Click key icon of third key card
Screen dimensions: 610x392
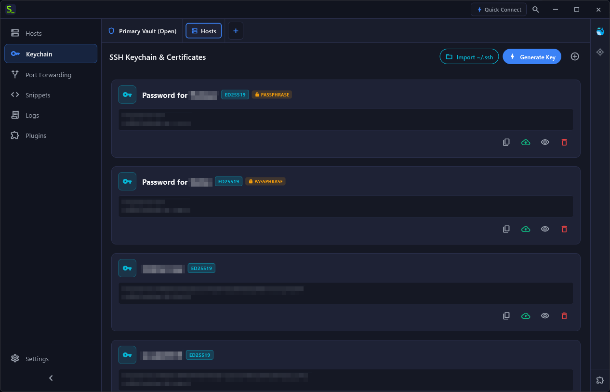pyautogui.click(x=127, y=268)
